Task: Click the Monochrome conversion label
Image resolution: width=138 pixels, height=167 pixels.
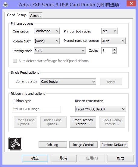Action: [81, 41]
